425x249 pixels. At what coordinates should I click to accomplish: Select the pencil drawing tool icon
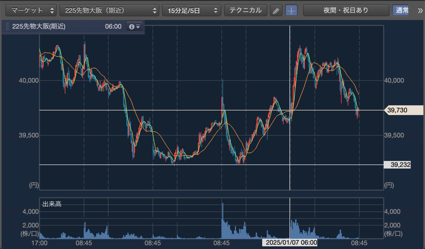pos(276,10)
